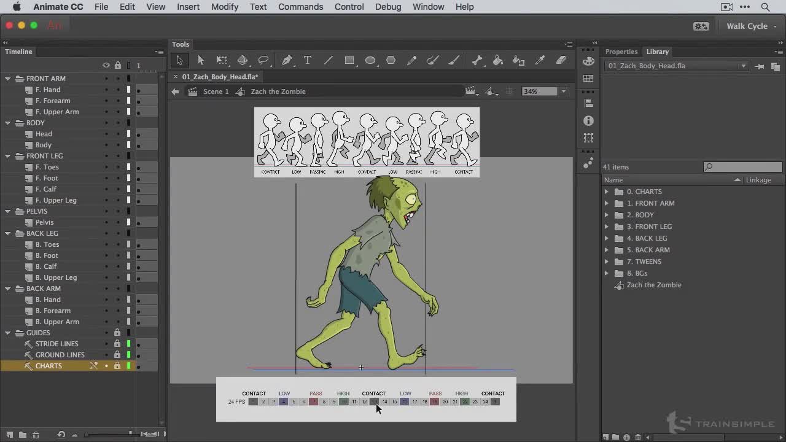Screen dimensions: 786x442
Task: Click the outline color swatch of STRIDE LINES
Action: (129, 344)
